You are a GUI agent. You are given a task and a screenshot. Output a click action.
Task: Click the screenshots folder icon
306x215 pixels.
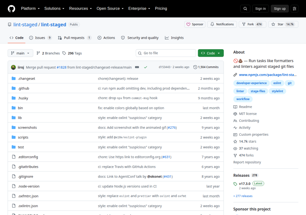tap(14, 128)
